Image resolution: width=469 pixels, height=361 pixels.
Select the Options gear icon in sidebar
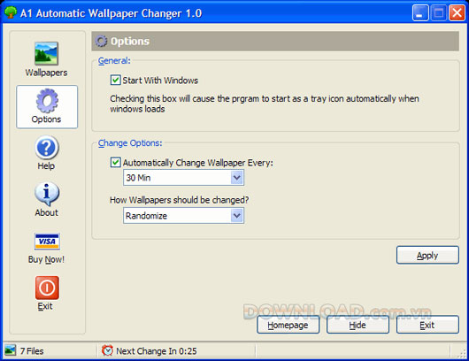pyautogui.click(x=47, y=101)
